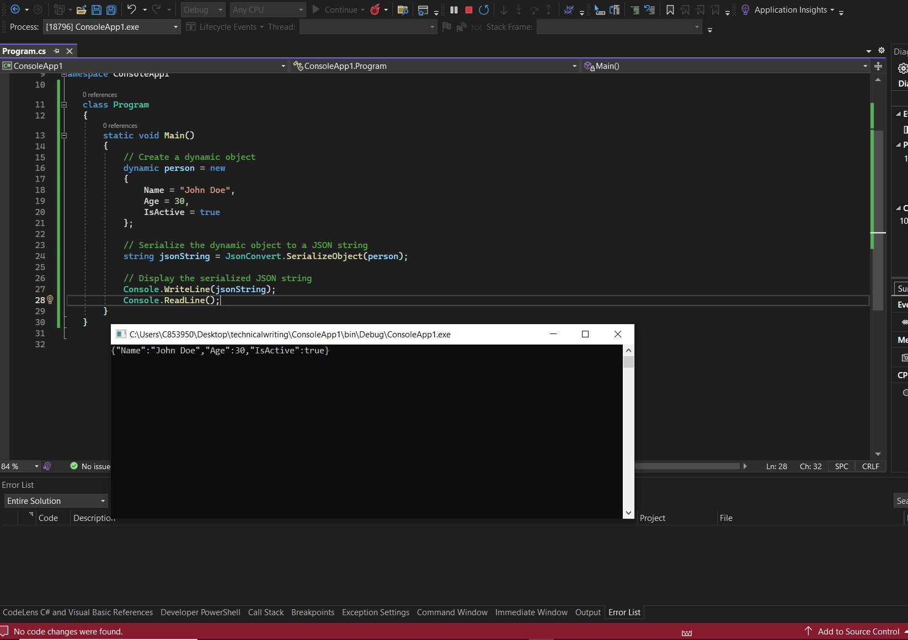Open the Application Insights menu button
This screenshot has height=640, width=908.
pos(789,10)
